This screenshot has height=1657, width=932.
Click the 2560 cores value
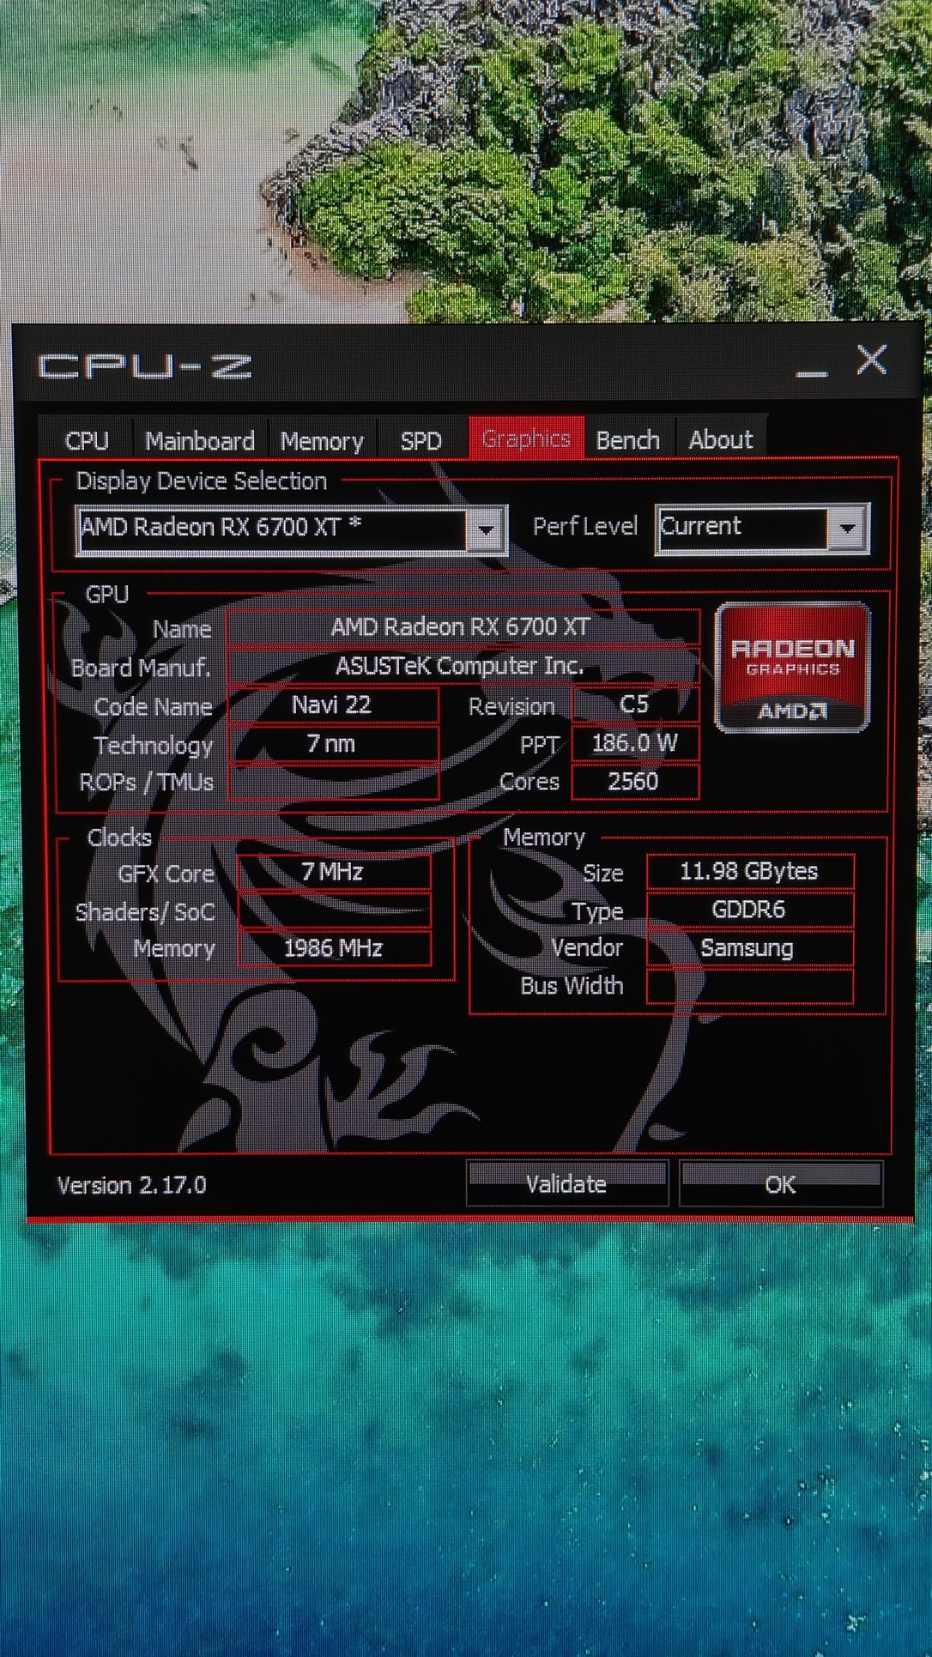pos(635,781)
